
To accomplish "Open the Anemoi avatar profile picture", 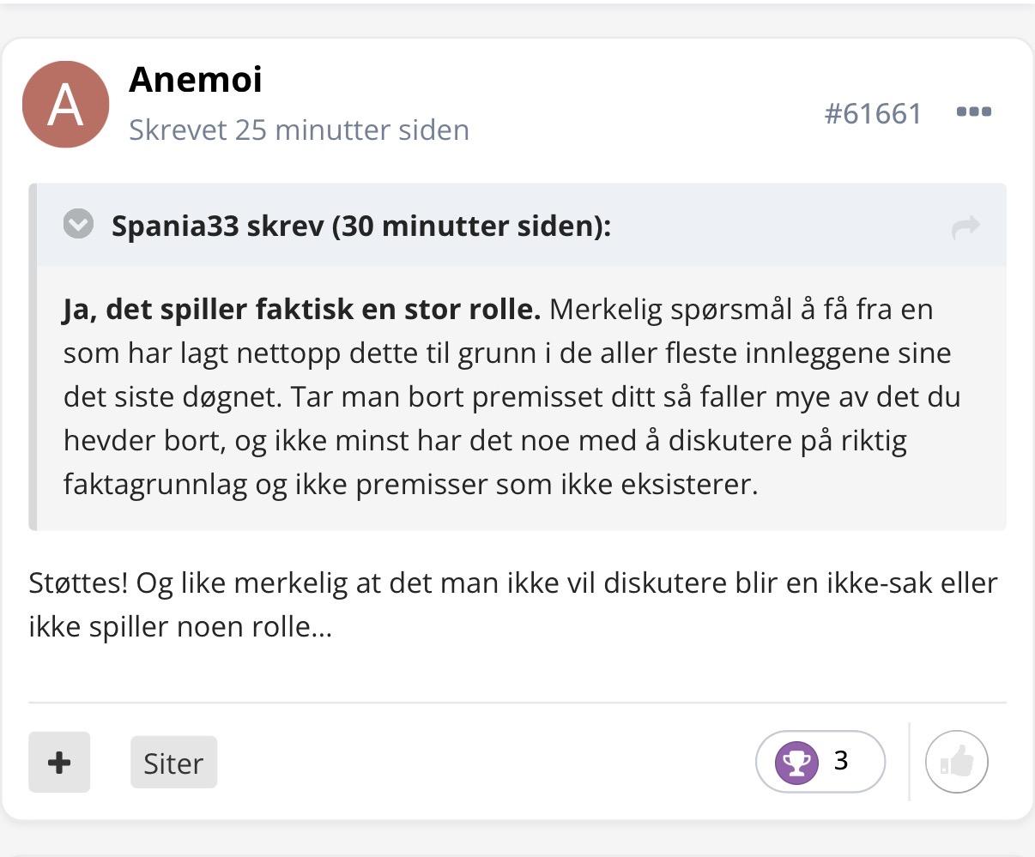I will click(x=65, y=105).
